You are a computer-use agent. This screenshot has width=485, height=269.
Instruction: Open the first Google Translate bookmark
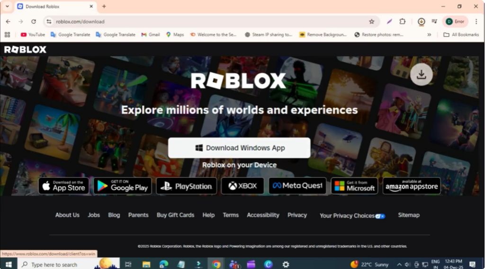point(70,35)
